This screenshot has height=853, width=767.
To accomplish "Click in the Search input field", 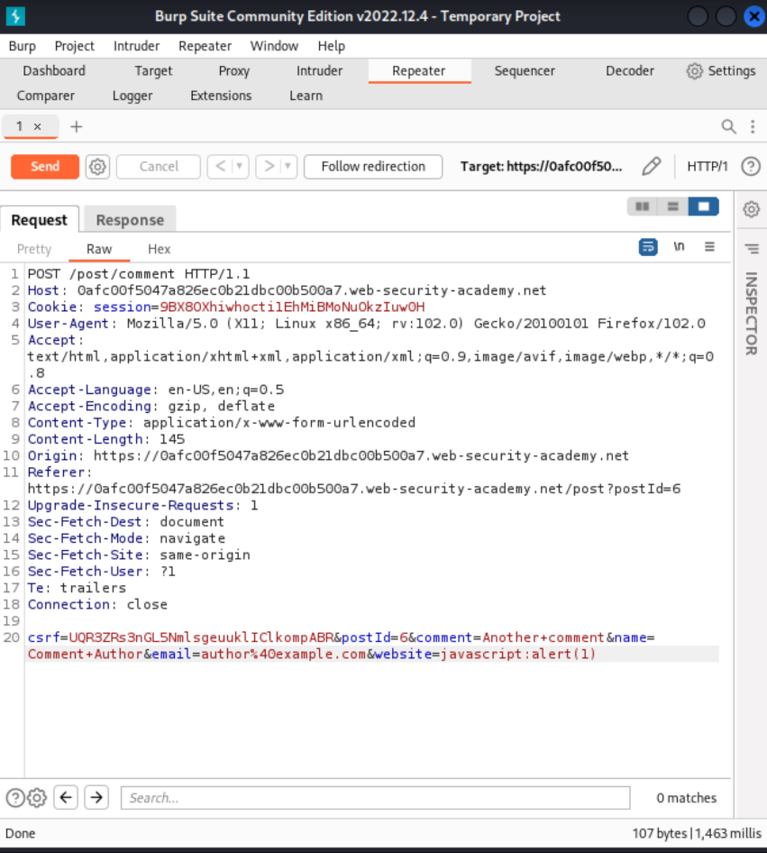I will point(375,798).
